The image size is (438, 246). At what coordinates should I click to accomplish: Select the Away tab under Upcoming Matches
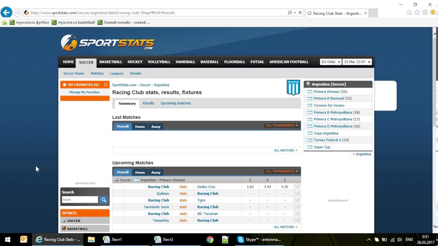pos(156,173)
